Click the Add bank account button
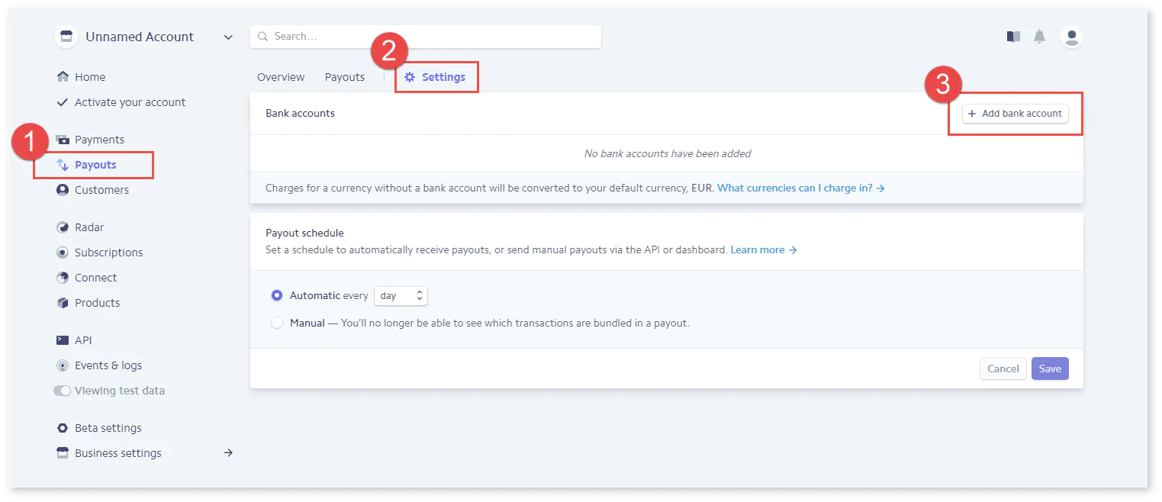This screenshot has width=1162, height=502. click(1015, 114)
